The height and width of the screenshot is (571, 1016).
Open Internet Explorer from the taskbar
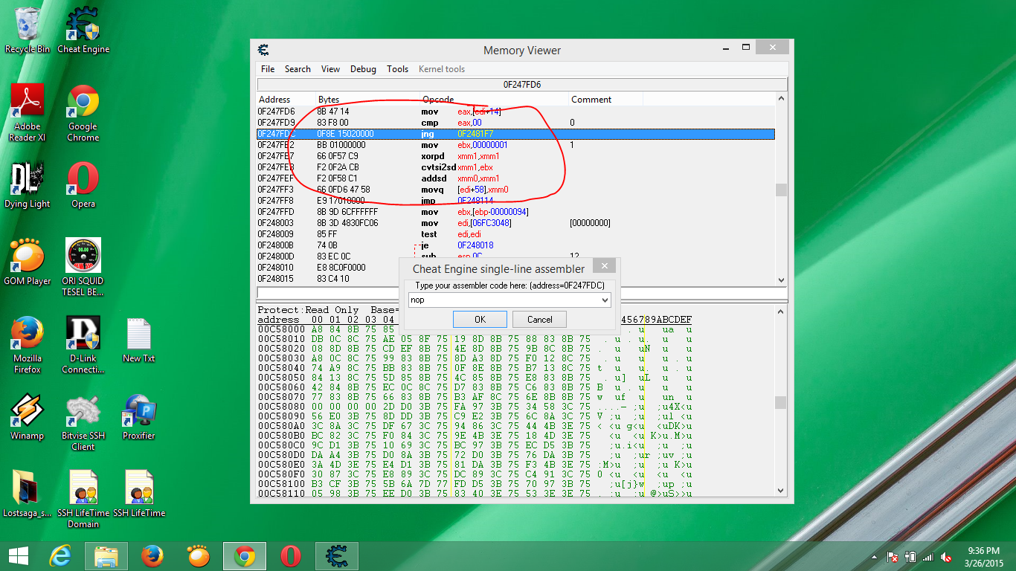click(60, 555)
